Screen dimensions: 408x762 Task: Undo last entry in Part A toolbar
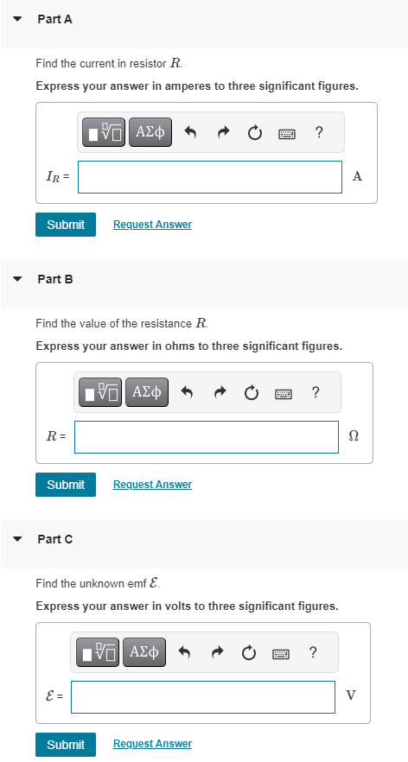point(191,132)
